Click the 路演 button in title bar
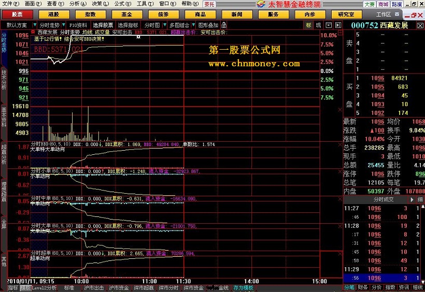 396,4
